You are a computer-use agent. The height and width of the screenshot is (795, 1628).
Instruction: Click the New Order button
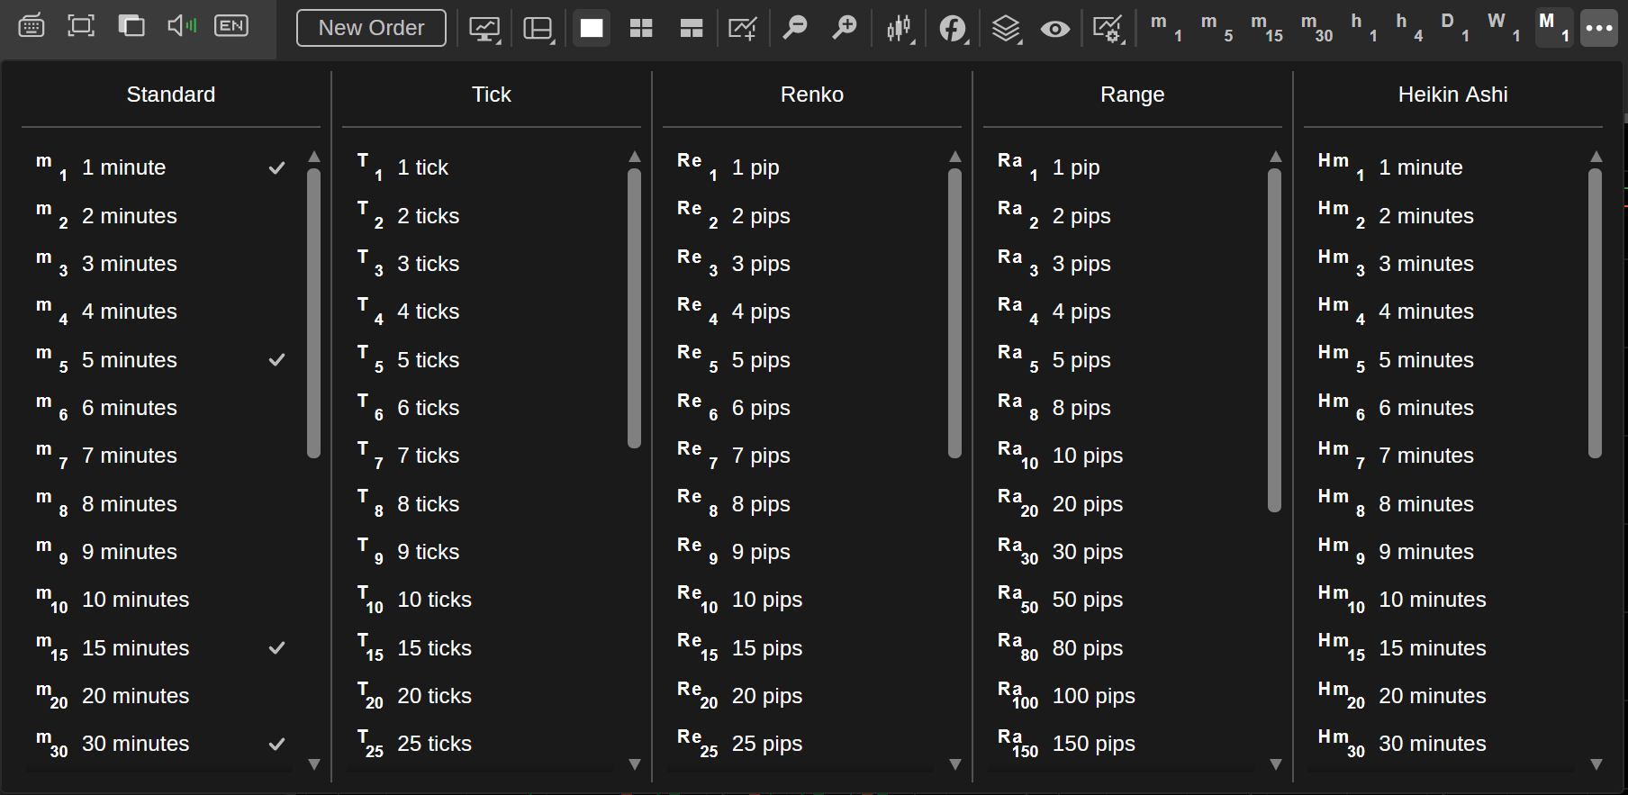pyautogui.click(x=371, y=28)
